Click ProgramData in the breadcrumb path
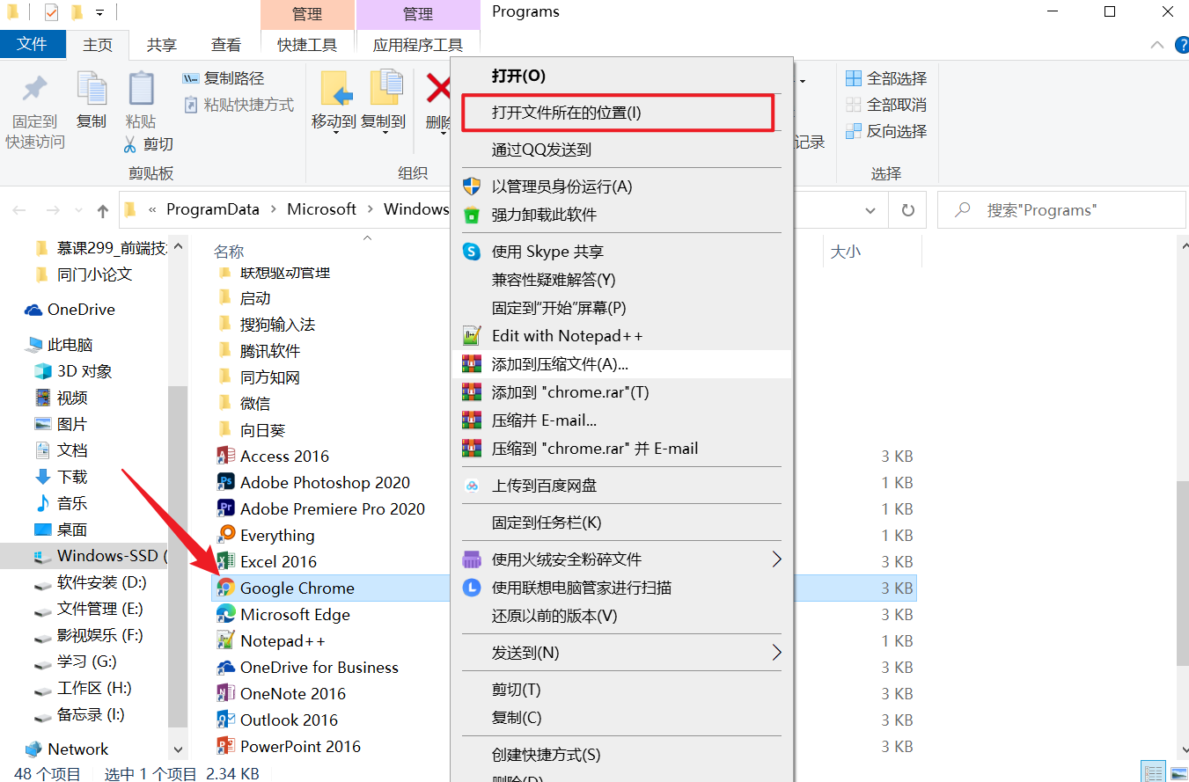Image resolution: width=1189 pixels, height=782 pixels. pos(213,209)
